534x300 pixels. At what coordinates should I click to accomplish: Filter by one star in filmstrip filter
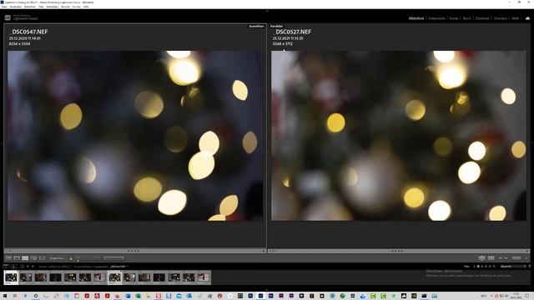(x=478, y=267)
